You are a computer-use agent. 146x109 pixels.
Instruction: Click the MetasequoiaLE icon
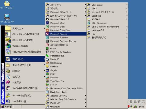[47, 56]
